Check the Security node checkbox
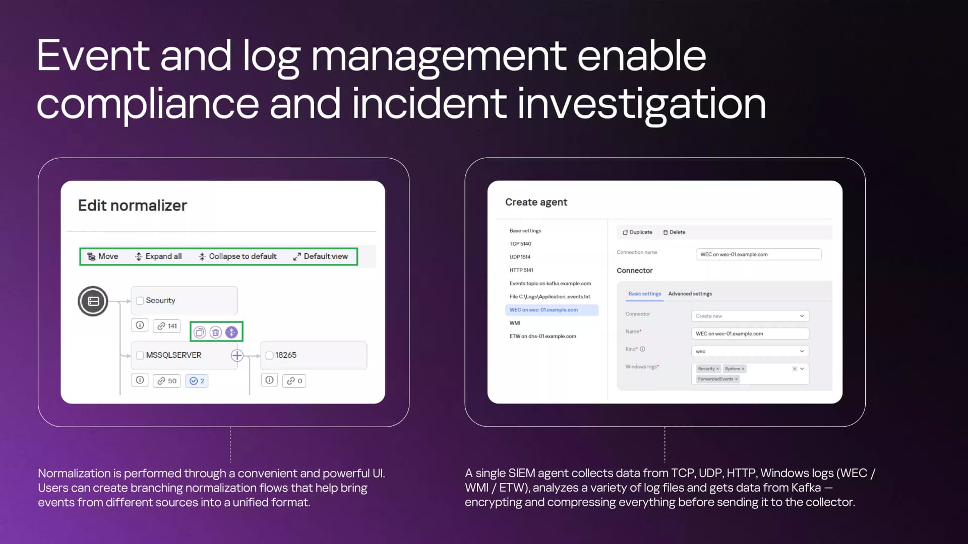 140,301
